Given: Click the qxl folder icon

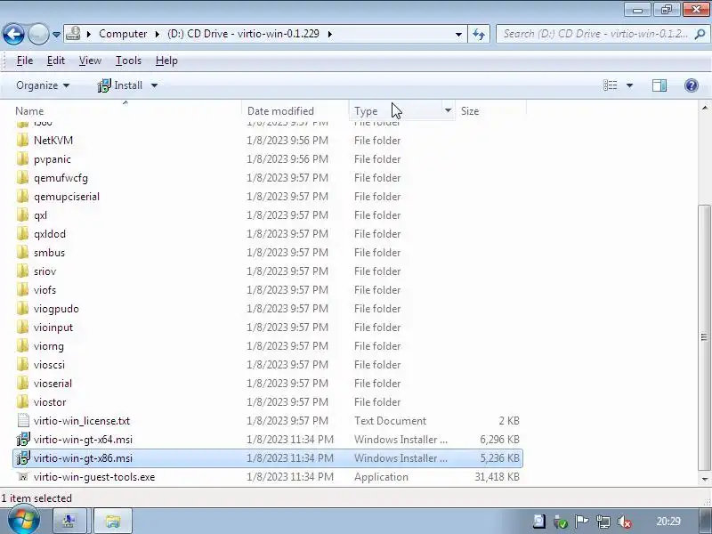Looking at the screenshot, I should (x=23, y=214).
